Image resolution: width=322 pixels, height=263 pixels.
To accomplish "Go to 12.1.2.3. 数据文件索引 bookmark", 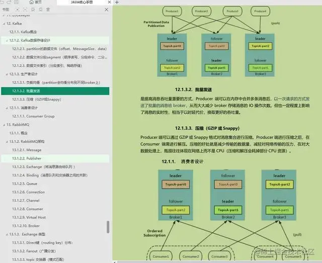I will pos(47,65).
